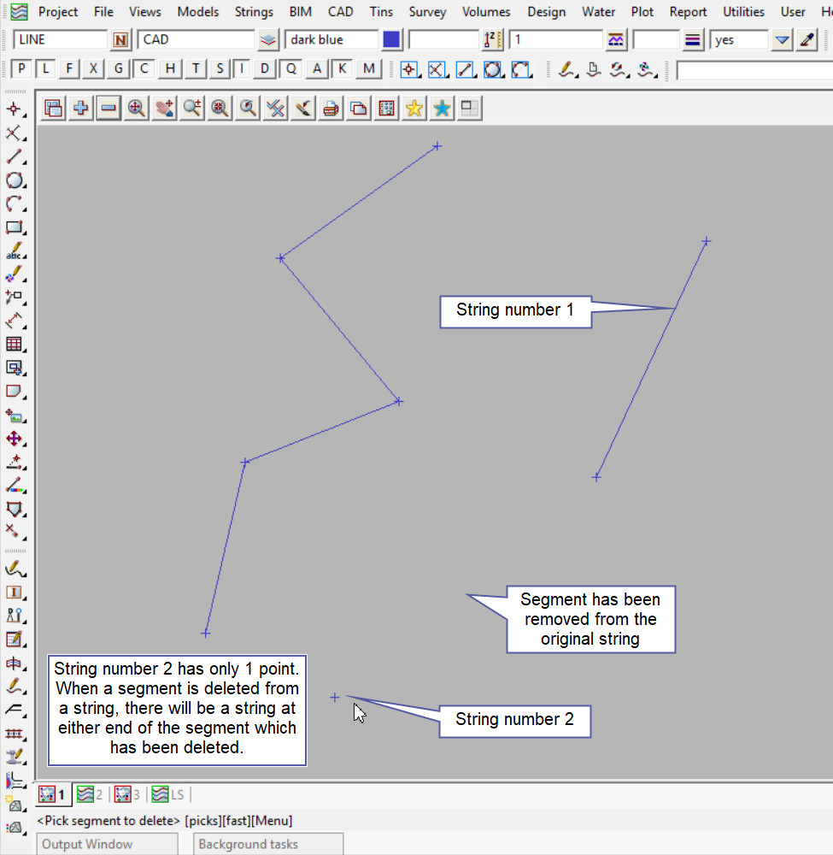Select the create arc tool

(15, 204)
